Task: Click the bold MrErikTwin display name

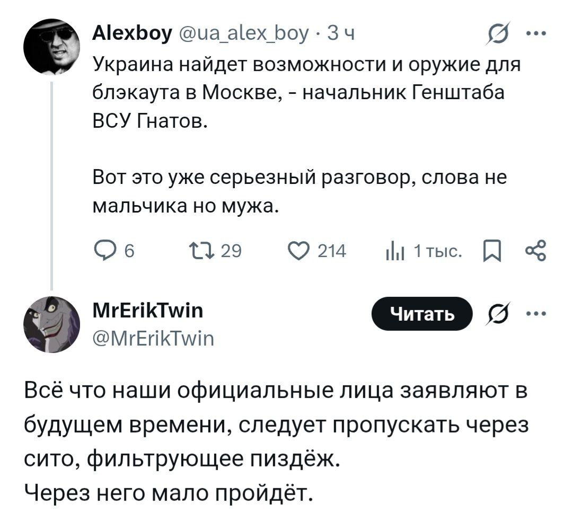Action: (x=147, y=312)
